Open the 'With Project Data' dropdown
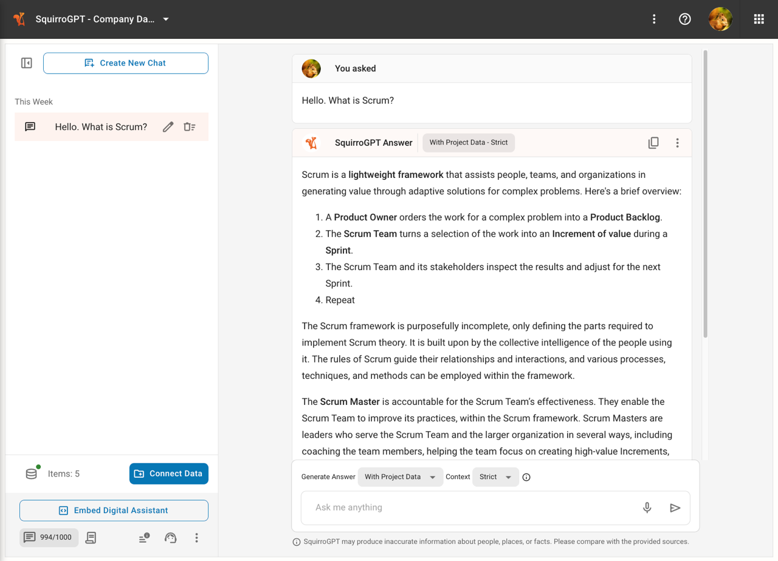The image size is (778, 561). point(400,477)
